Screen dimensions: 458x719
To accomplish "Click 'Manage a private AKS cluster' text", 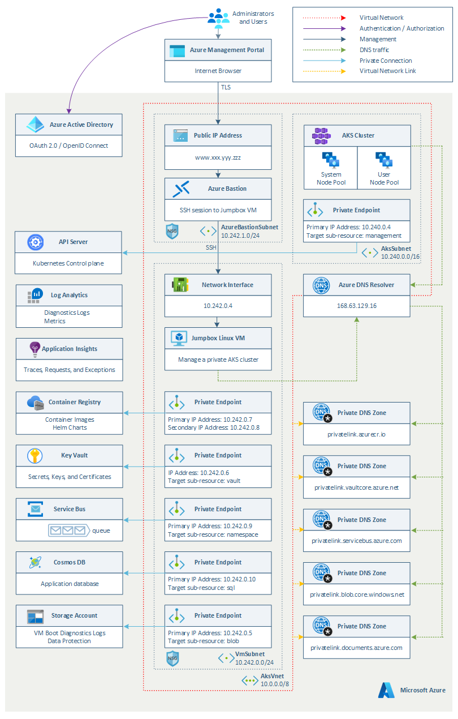I will [218, 359].
